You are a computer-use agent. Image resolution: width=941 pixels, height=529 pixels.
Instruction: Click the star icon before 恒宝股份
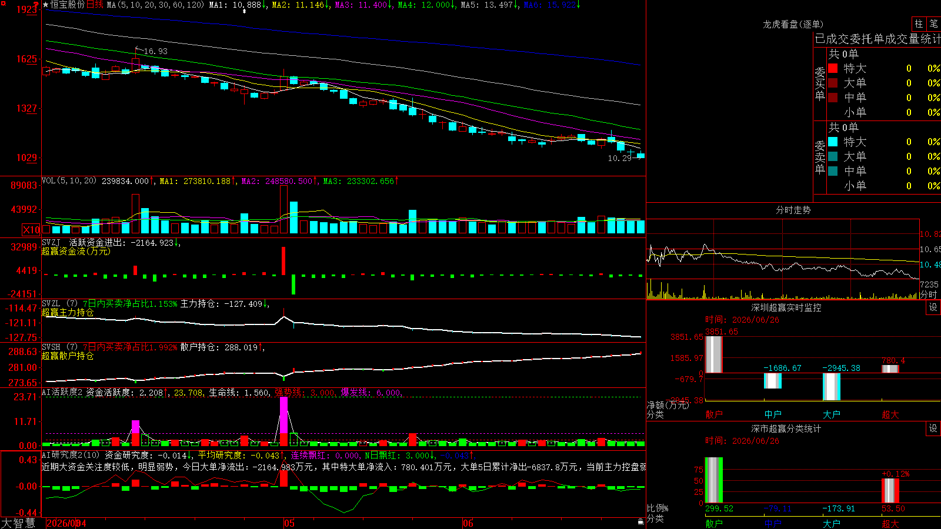[x=46, y=5]
